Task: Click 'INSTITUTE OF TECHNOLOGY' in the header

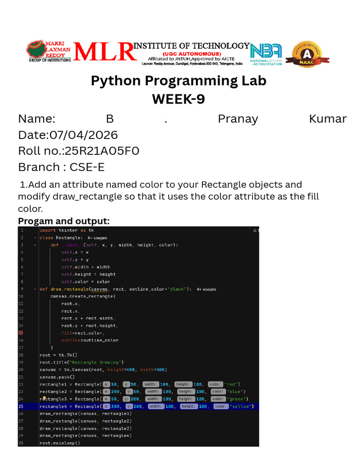Action: coord(191,46)
